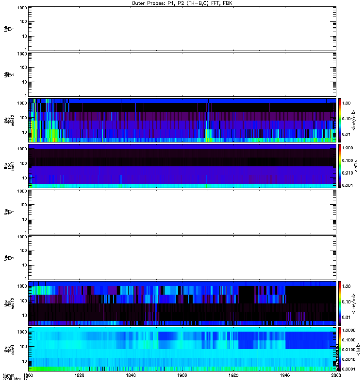Image resolution: width=364 pixels, height=389 pixels.
Task: Click the '1820' time tick label
Action: 80,375
